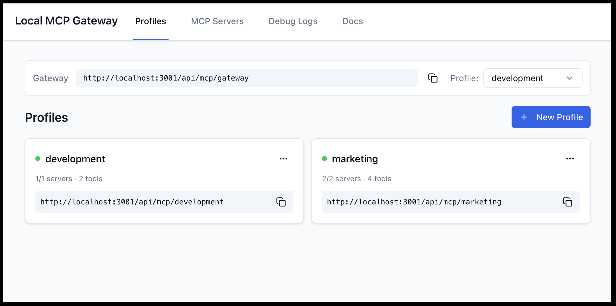
Task: Copy the marketing profile endpoint URL
Action: [567, 202]
